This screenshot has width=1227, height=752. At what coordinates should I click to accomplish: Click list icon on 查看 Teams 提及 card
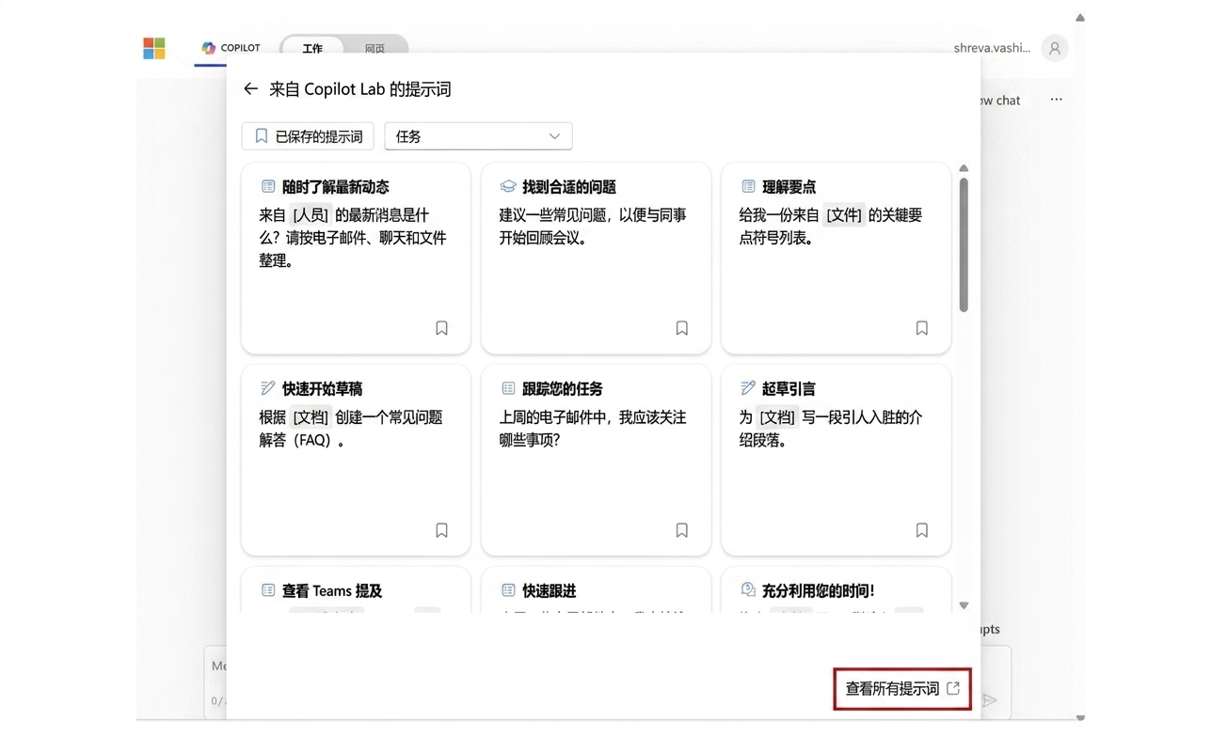point(268,590)
